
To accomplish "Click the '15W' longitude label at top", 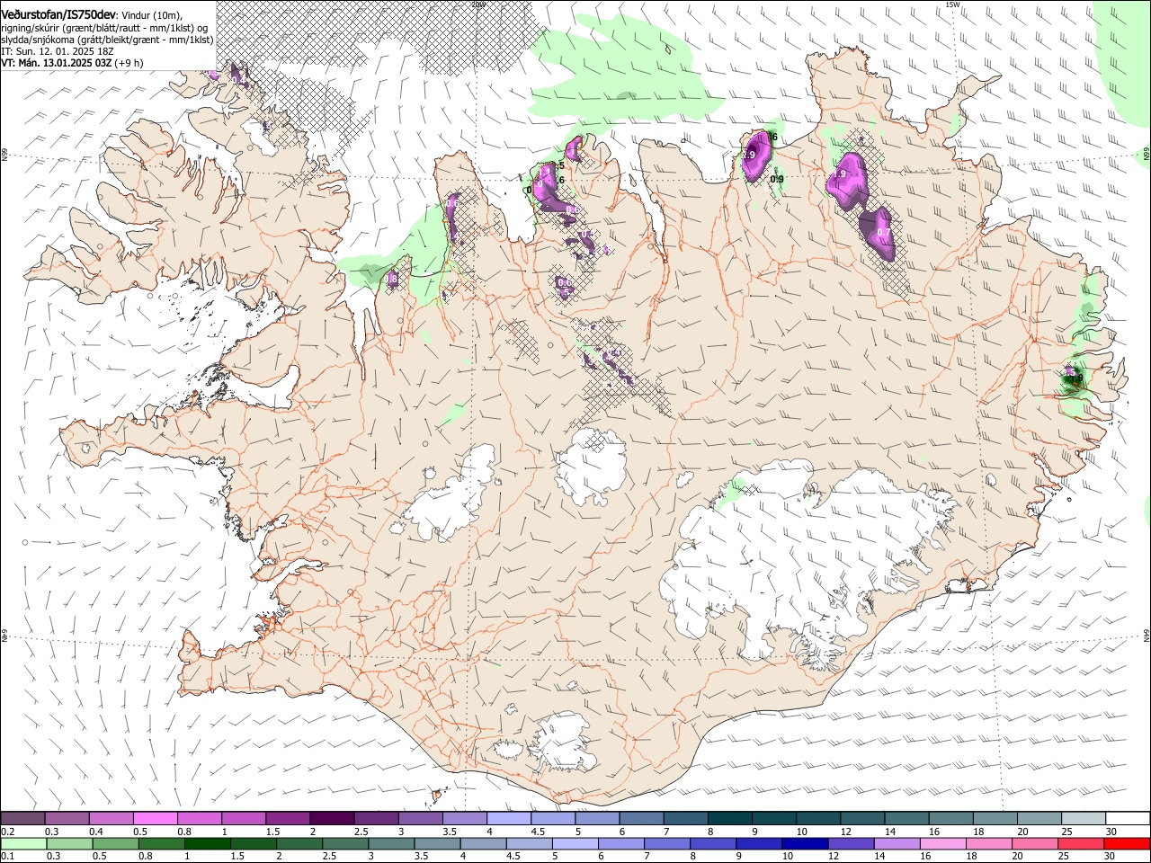I will coord(953,4).
